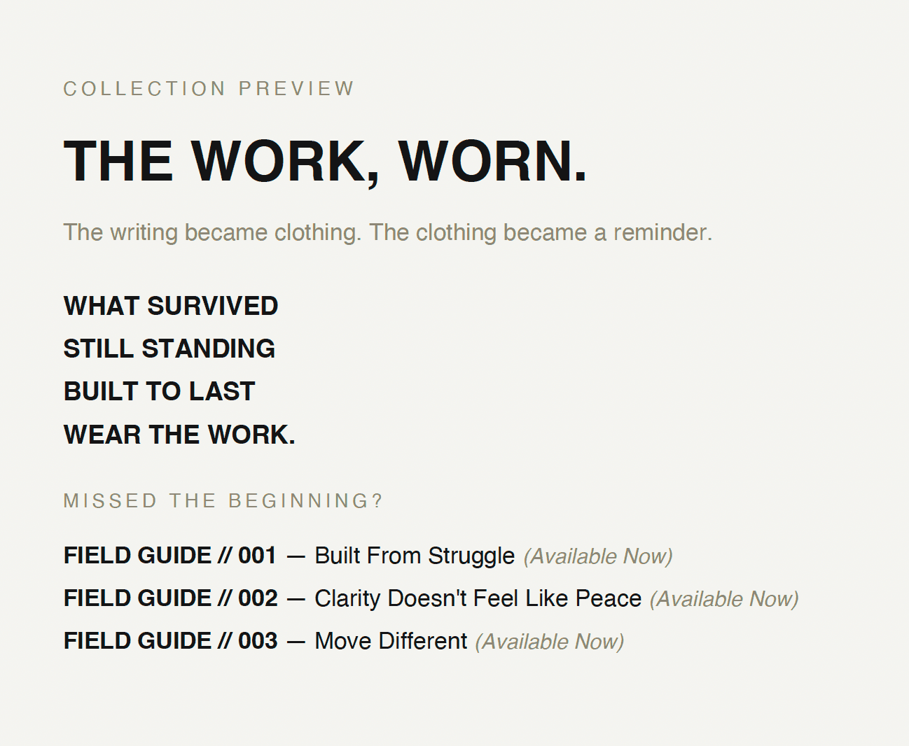Click the COLLECTION PREVIEW label
909x746 pixels.
[x=209, y=89]
